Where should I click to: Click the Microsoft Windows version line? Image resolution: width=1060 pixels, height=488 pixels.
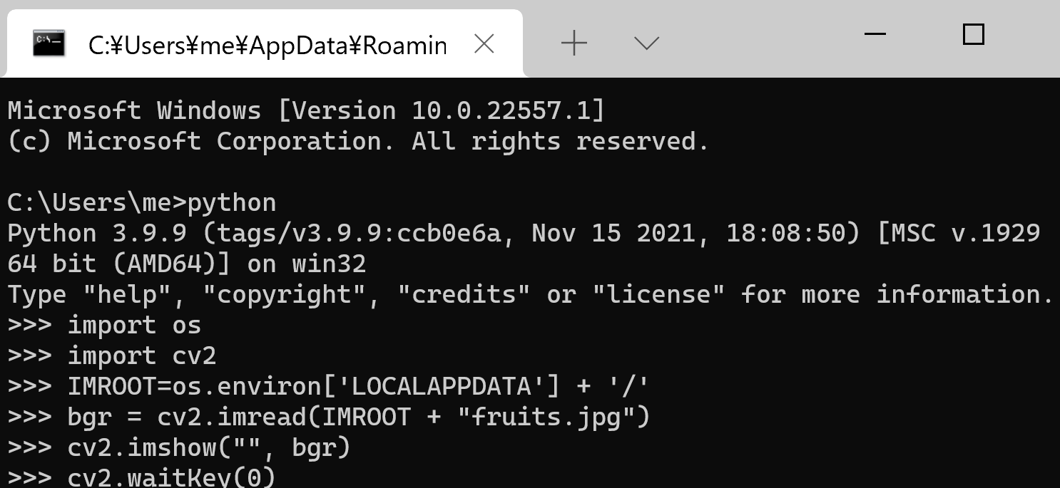click(x=306, y=110)
